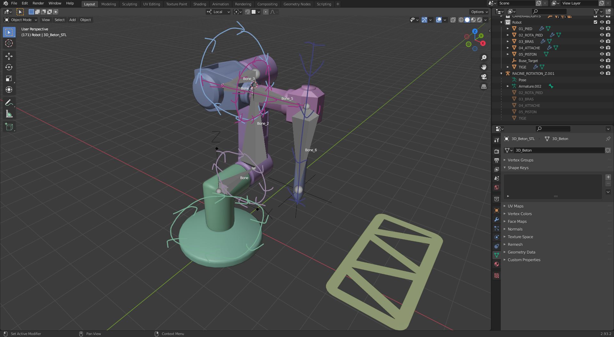Open the World properties tab icon
Image resolution: width=614 pixels, height=337 pixels.
(x=496, y=187)
